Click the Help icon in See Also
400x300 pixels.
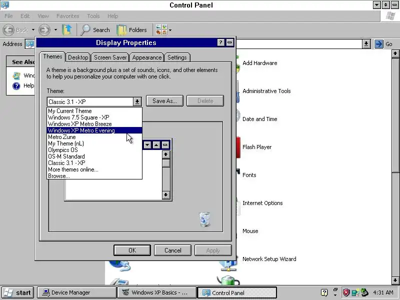tap(16, 86)
